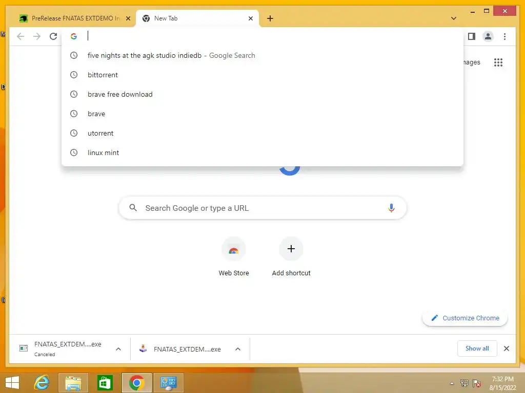This screenshot has width=525, height=393.
Task: Click Show all downloads
Action: coord(477,348)
